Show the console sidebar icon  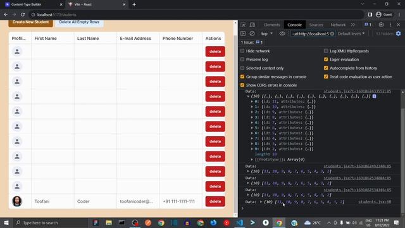(x=243, y=34)
